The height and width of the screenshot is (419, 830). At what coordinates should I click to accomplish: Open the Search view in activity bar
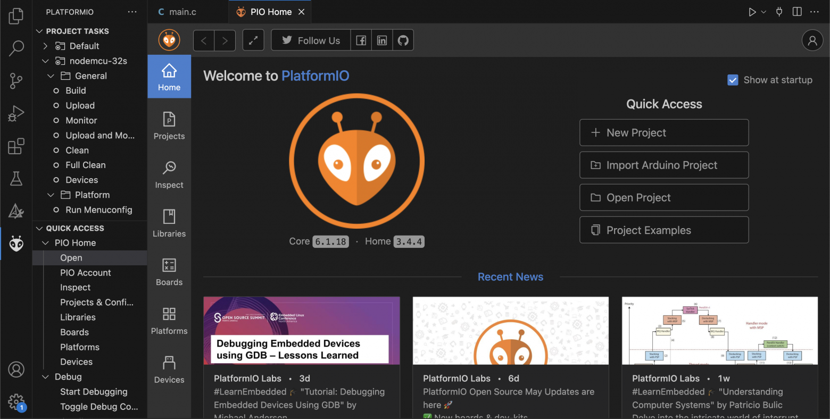pyautogui.click(x=16, y=48)
